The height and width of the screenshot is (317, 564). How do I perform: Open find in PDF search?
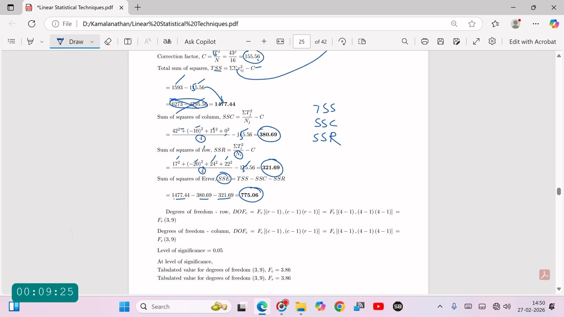(405, 41)
